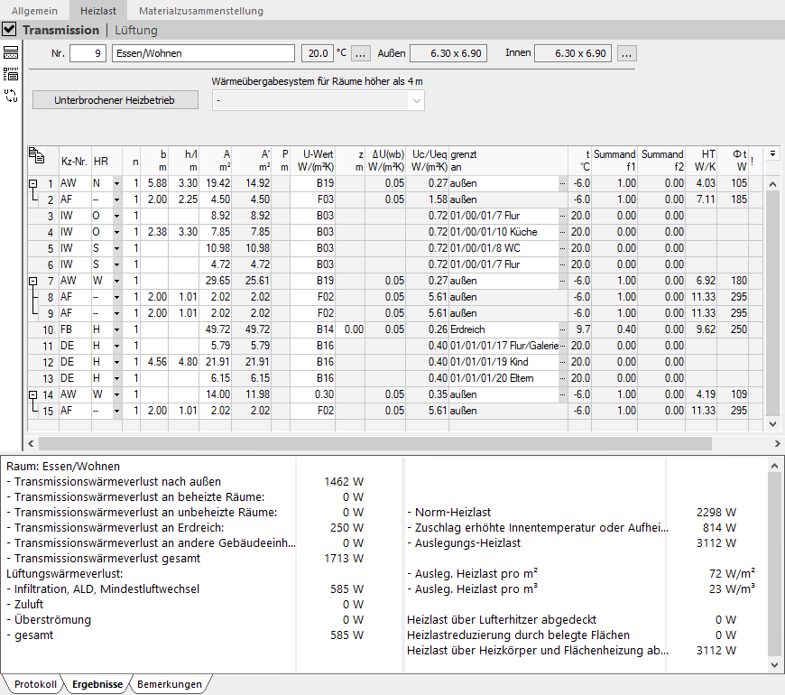Image resolution: width=785 pixels, height=695 pixels.
Task: Open room temperature selection ellipsis button
Action: pos(360,53)
